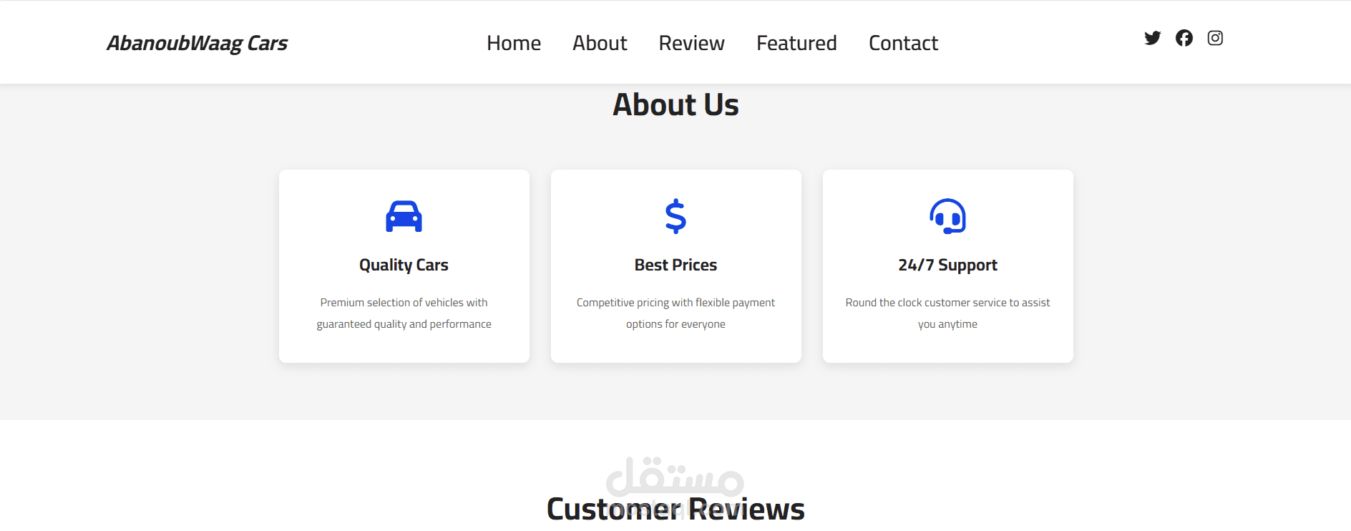Viewport: 1351px width, 531px height.
Task: Click the blue car icon
Action: [404, 216]
